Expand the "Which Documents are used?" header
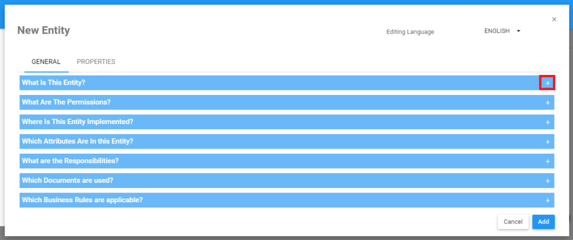Image resolution: width=573 pixels, height=240 pixels. 67,180
